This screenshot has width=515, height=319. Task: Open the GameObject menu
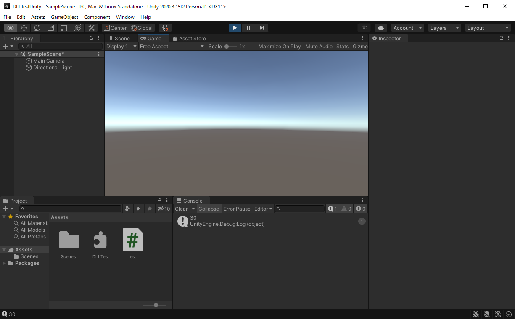tap(64, 17)
